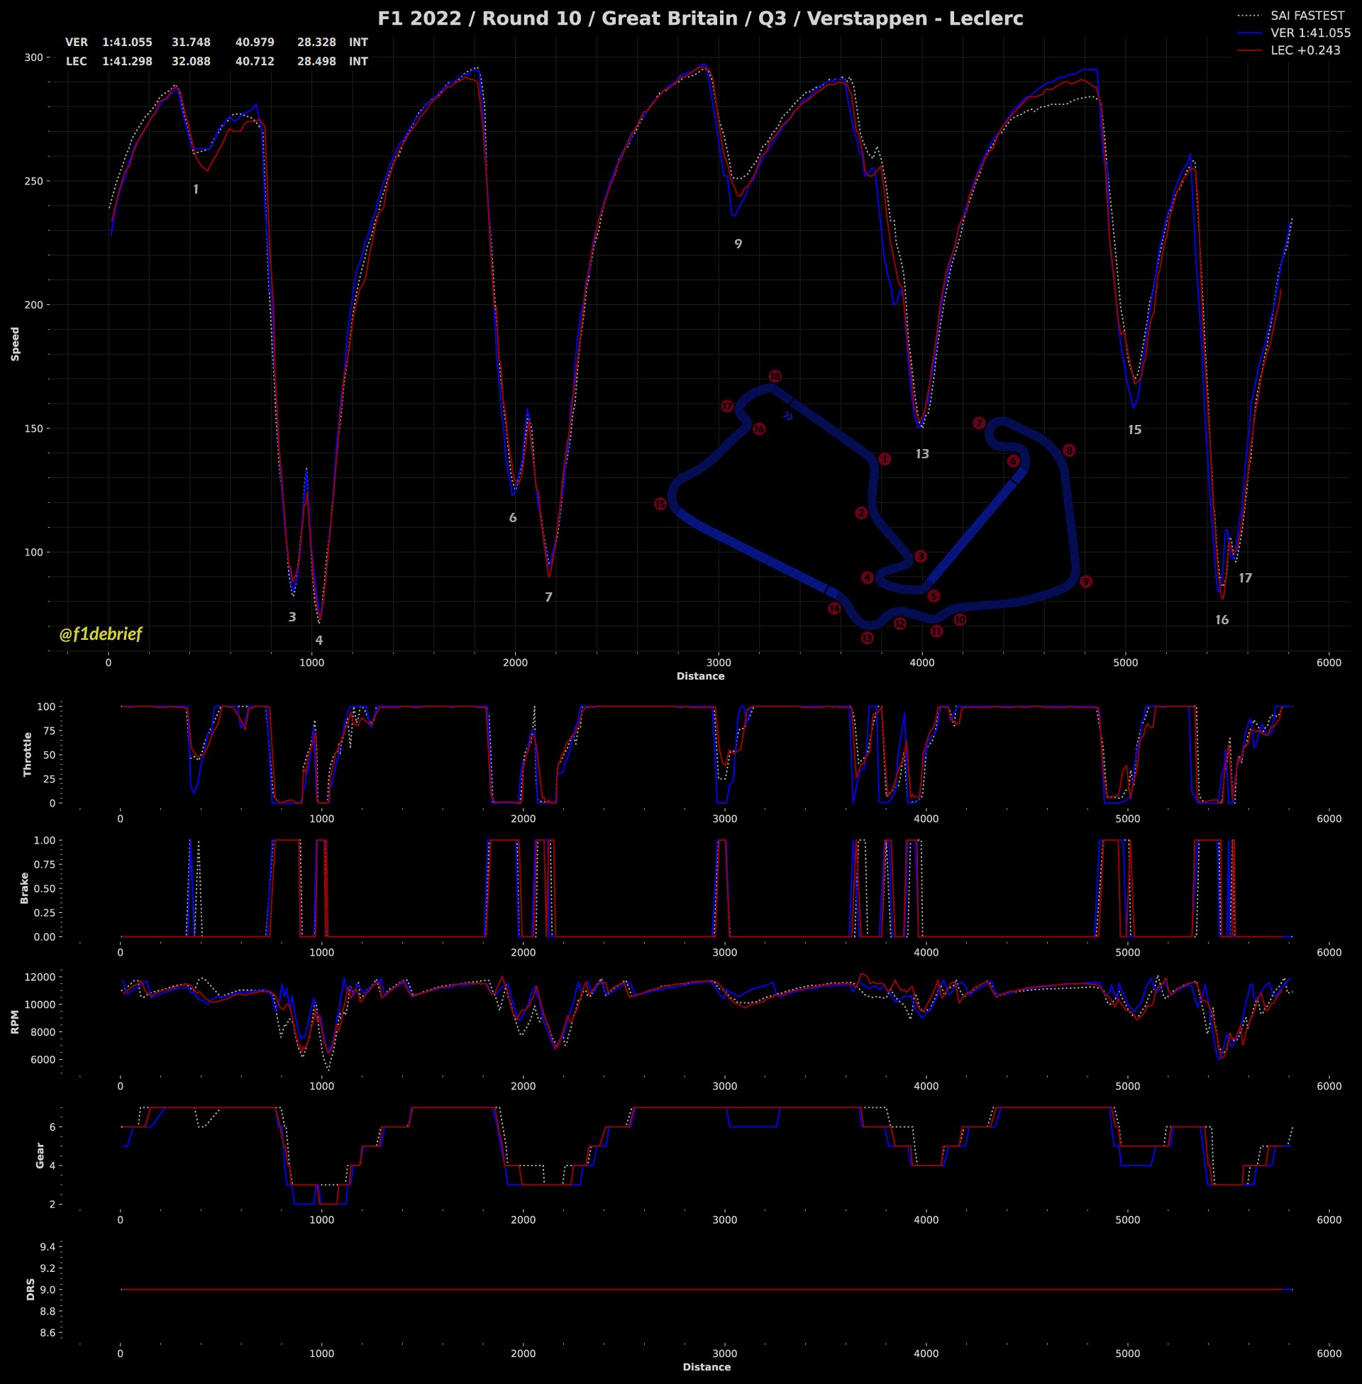Image resolution: width=1362 pixels, height=1384 pixels.
Task: Click Leclerc's 32.088 sector one time
Action: pos(191,62)
